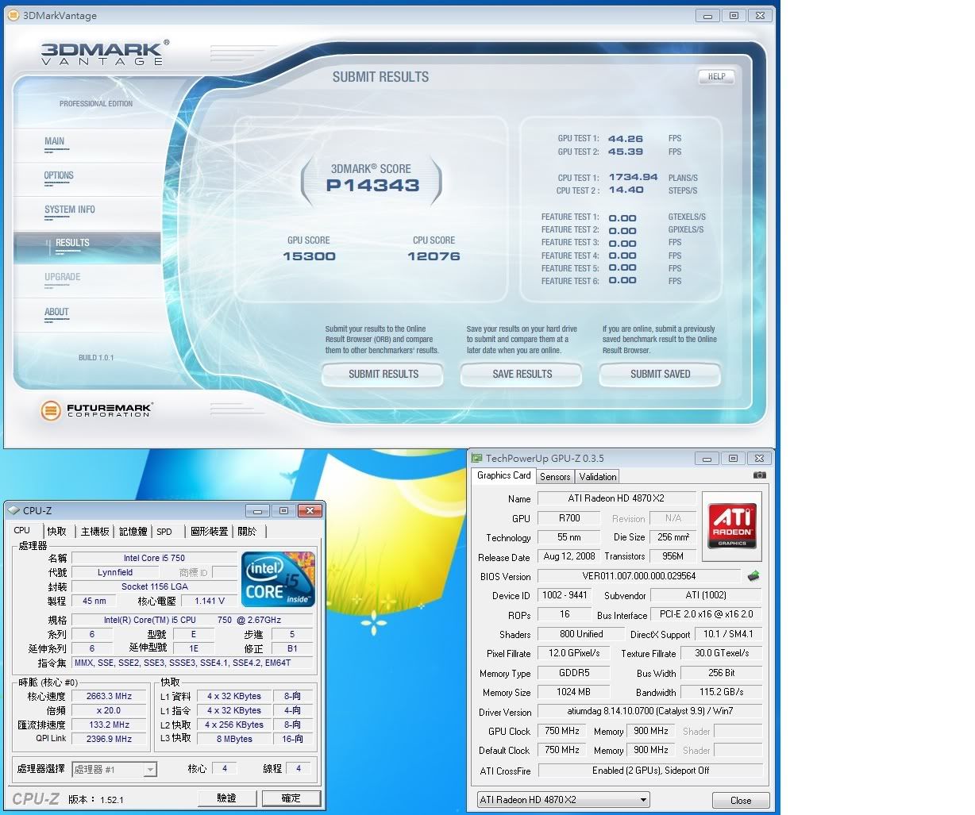Viewport: 975px width, 815px height.
Task: Click the GPU-Z title bar icon
Action: coord(477,458)
